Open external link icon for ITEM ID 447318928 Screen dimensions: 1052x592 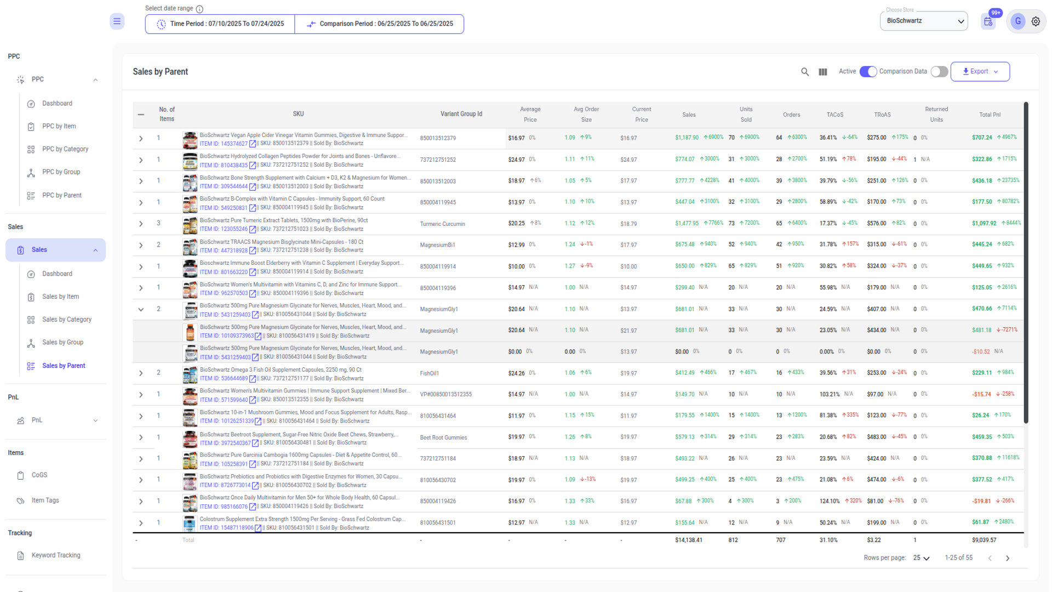coord(253,251)
